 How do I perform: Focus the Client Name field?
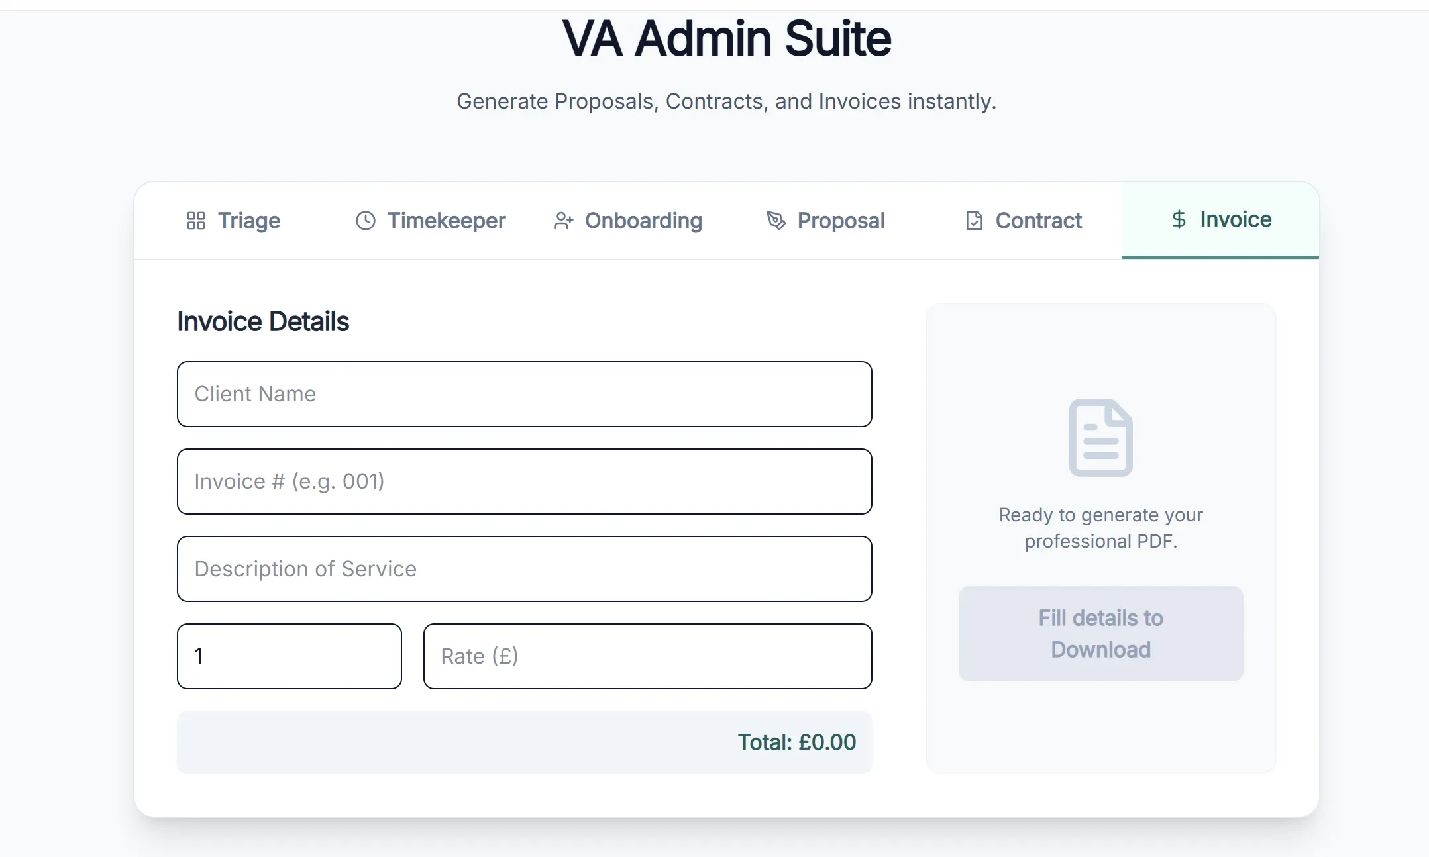[524, 394]
